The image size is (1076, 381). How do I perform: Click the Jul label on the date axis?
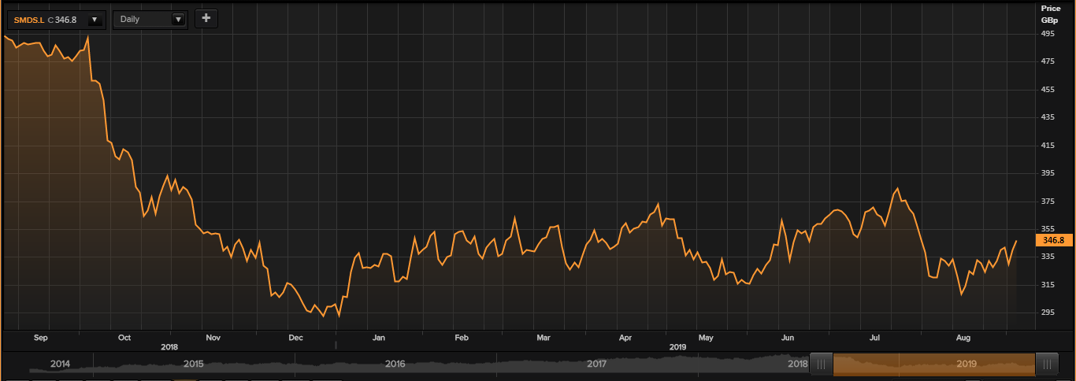(874, 338)
